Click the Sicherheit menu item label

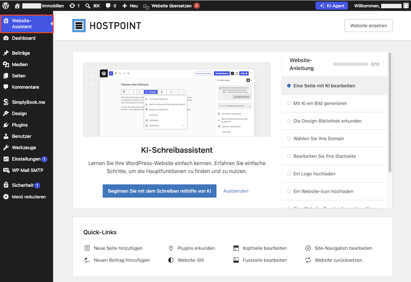tap(23, 185)
